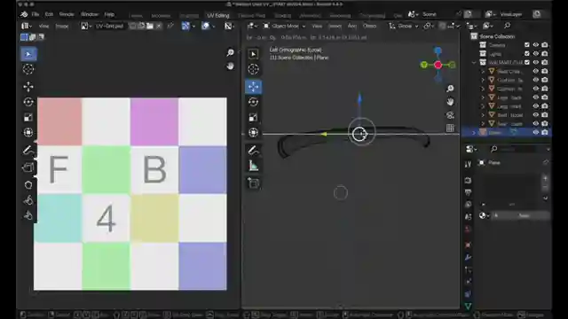
Task: Select the UV editor Transform tool
Action: (28, 132)
